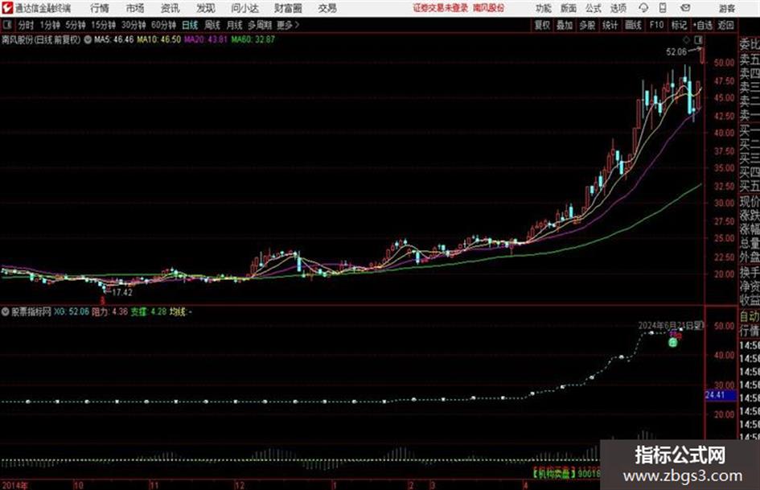Open the 多周期 multi-period view
The height and width of the screenshot is (490, 760).
[x=260, y=25]
